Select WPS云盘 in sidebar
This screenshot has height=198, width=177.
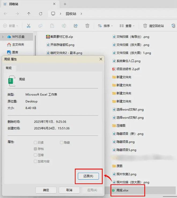[x=16, y=37]
